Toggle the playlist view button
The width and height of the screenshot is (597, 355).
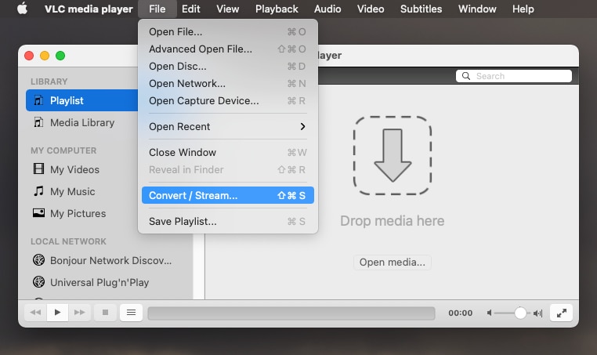click(131, 313)
